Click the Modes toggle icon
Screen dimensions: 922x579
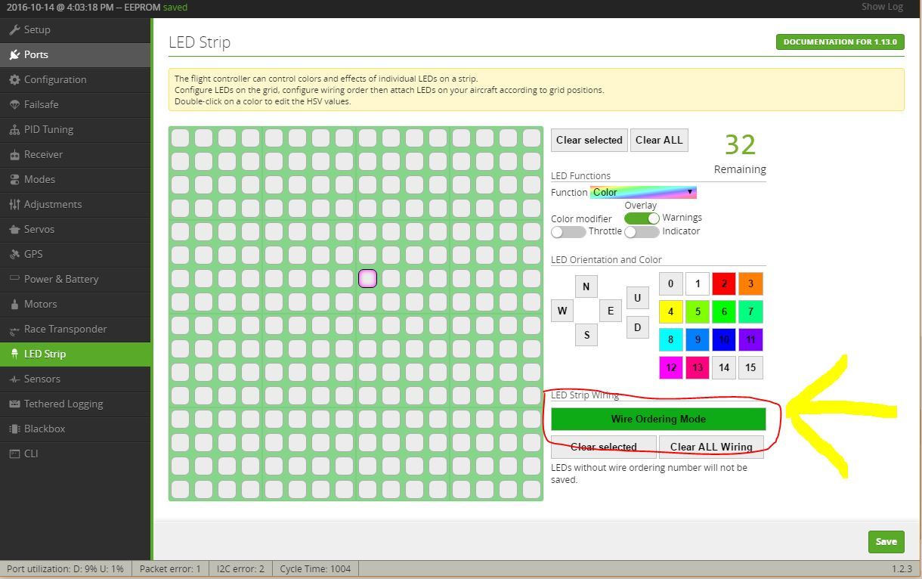(x=14, y=179)
